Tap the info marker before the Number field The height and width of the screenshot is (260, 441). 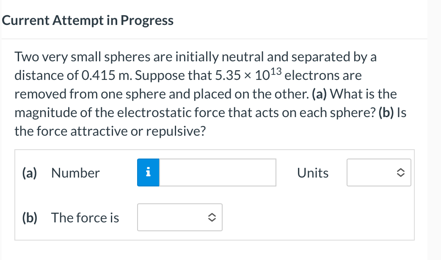click(x=148, y=172)
